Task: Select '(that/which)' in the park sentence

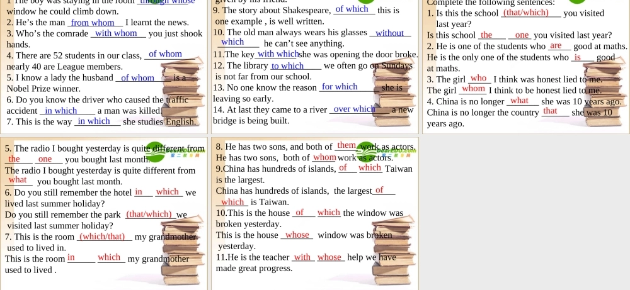Action: [x=149, y=214]
